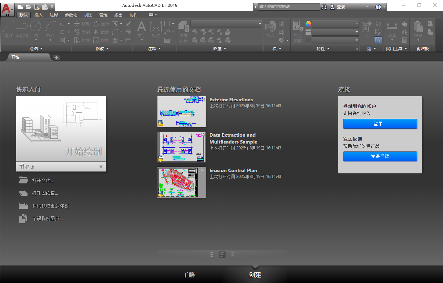The width and height of the screenshot is (443, 283).
Task: Open the 插入 ribbon tab
Action: [39, 15]
